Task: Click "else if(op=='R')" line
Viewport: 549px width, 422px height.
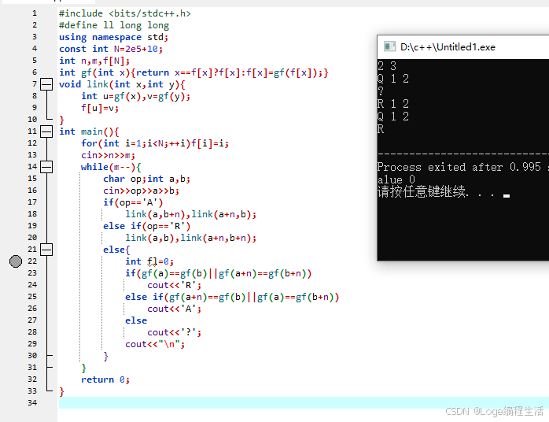Action: [147, 226]
